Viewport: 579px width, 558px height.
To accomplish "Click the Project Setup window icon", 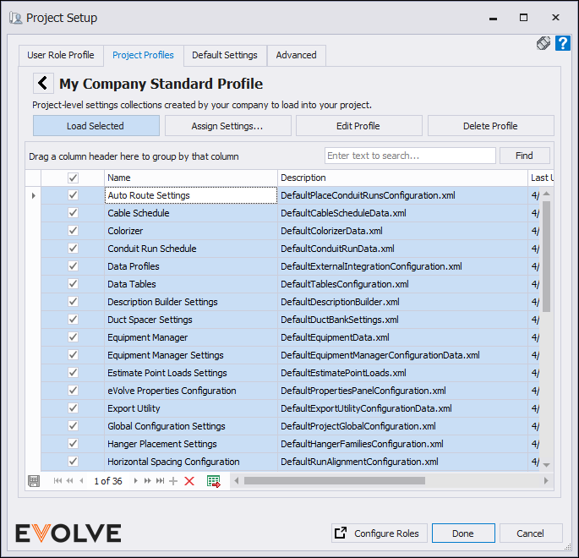I will point(15,18).
